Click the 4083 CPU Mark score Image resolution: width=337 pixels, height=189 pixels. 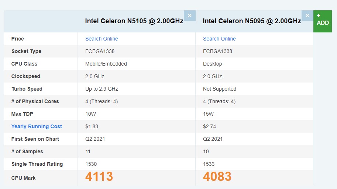click(x=217, y=177)
